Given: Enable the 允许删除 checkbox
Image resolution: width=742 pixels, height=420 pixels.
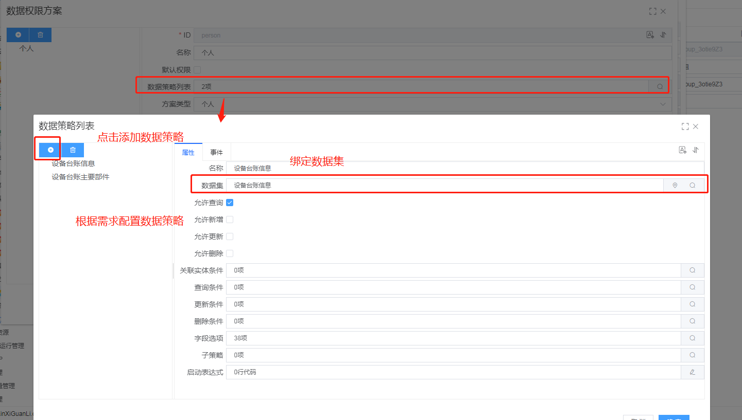Looking at the screenshot, I should (230, 253).
